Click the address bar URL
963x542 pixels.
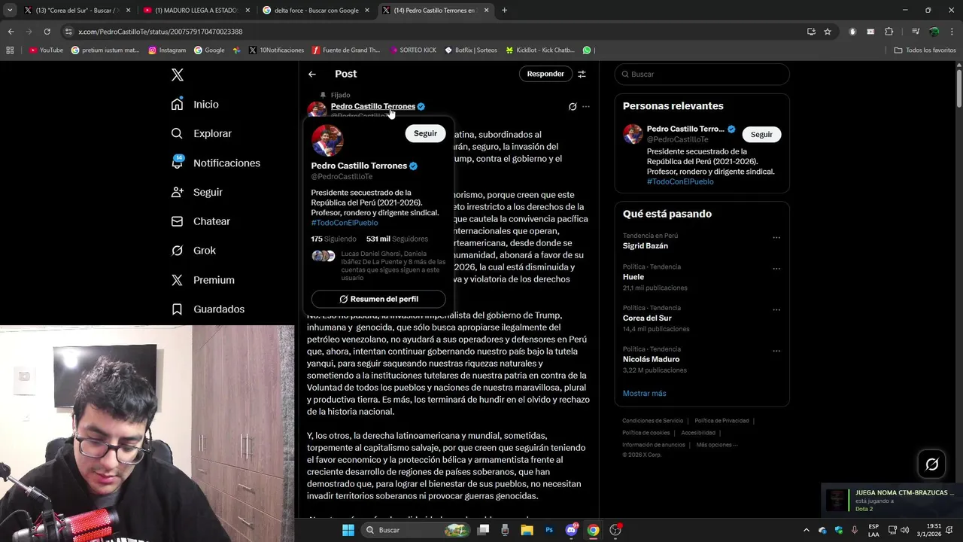160,32
